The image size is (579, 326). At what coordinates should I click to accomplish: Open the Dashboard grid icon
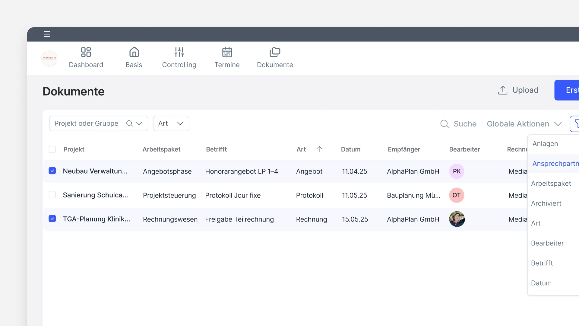pos(86,52)
